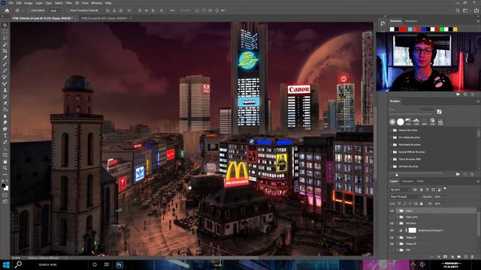This screenshot has width=481, height=270.
Task: Click the volume icon in system tray
Action: coord(422,265)
